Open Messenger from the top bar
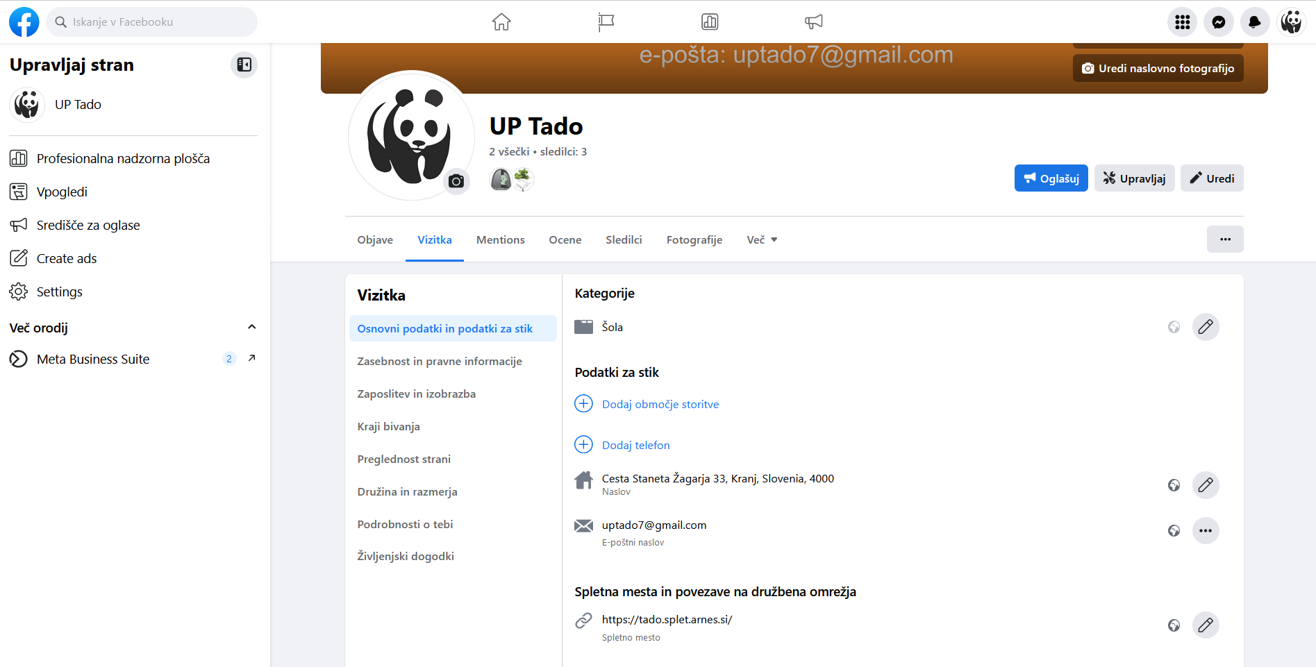The image size is (1316, 667). point(1218,22)
